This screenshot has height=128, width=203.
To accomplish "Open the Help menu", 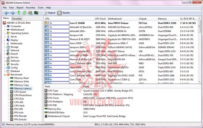I will (x=48, y=8).
